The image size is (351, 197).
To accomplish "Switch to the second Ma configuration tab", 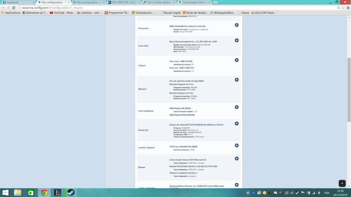I will pyautogui.click(x=89, y=2).
